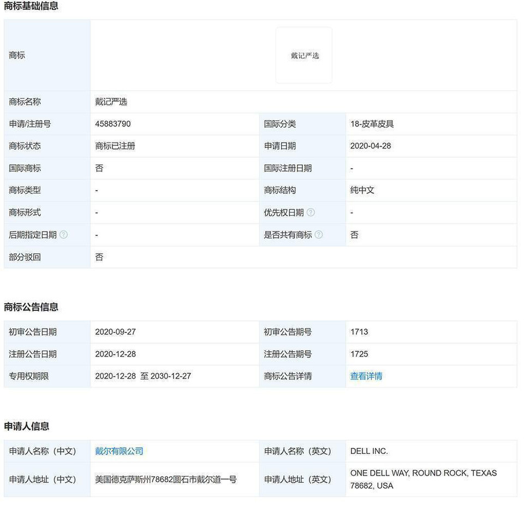
Task: Select registration number 45883790
Action: pos(112,124)
